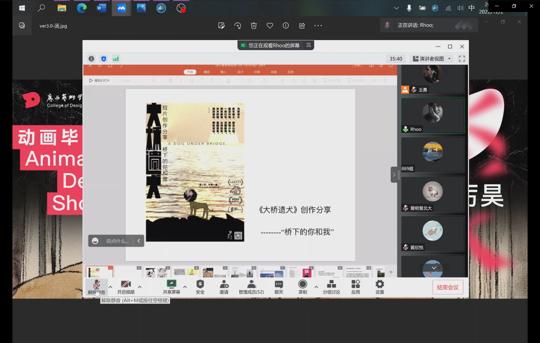Screen dimensions: 540x343
Task: Click the meeting info icon
Action: point(91,58)
